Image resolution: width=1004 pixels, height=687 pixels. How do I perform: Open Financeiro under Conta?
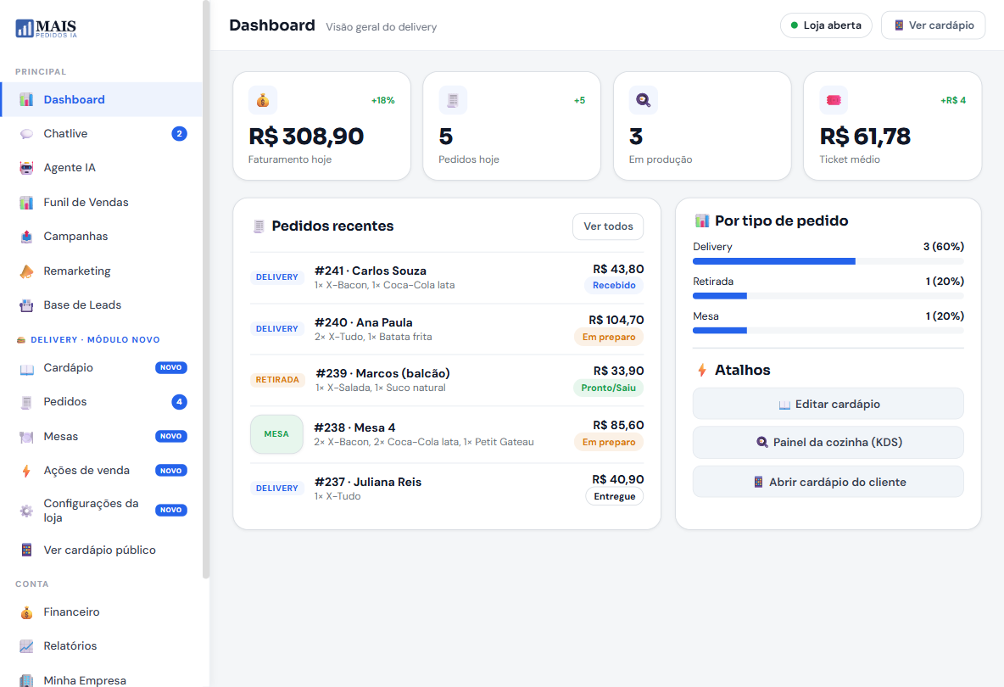tap(101, 612)
